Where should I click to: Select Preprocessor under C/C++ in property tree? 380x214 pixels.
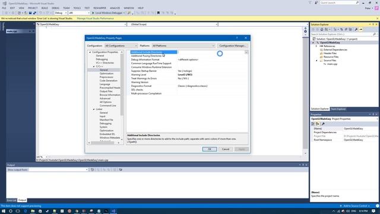(106, 77)
